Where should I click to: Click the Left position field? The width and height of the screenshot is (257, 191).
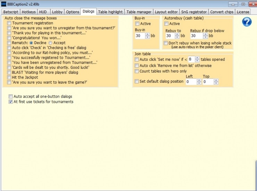point(191,82)
